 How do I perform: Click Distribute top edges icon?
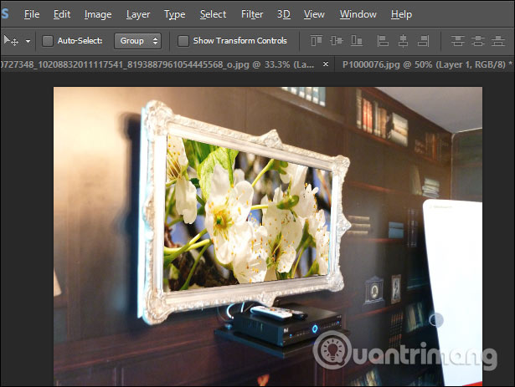click(457, 41)
